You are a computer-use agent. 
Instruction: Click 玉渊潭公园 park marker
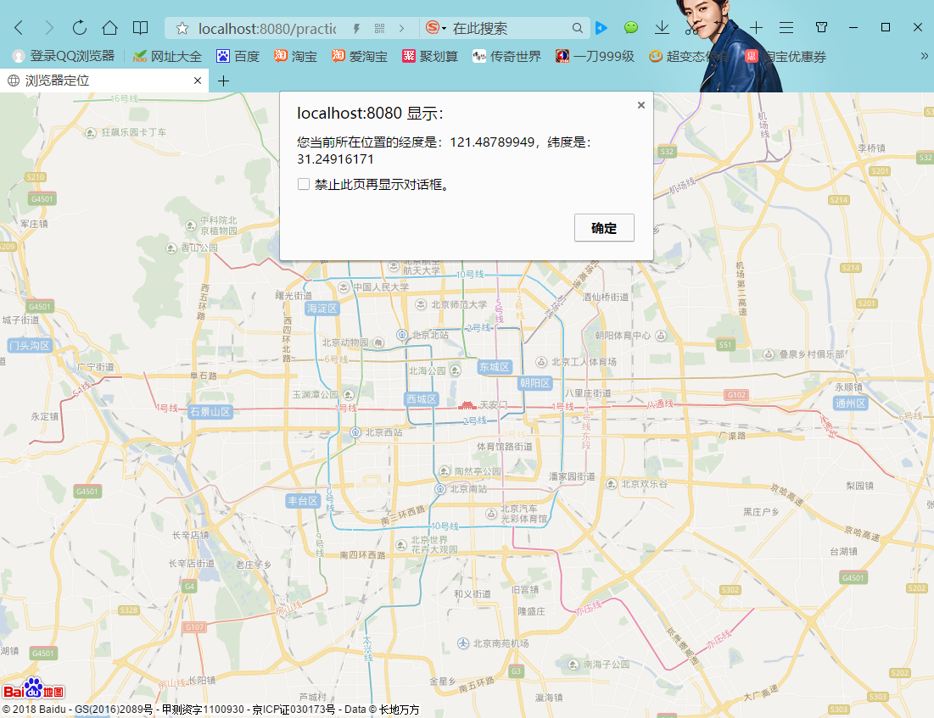pos(349,395)
